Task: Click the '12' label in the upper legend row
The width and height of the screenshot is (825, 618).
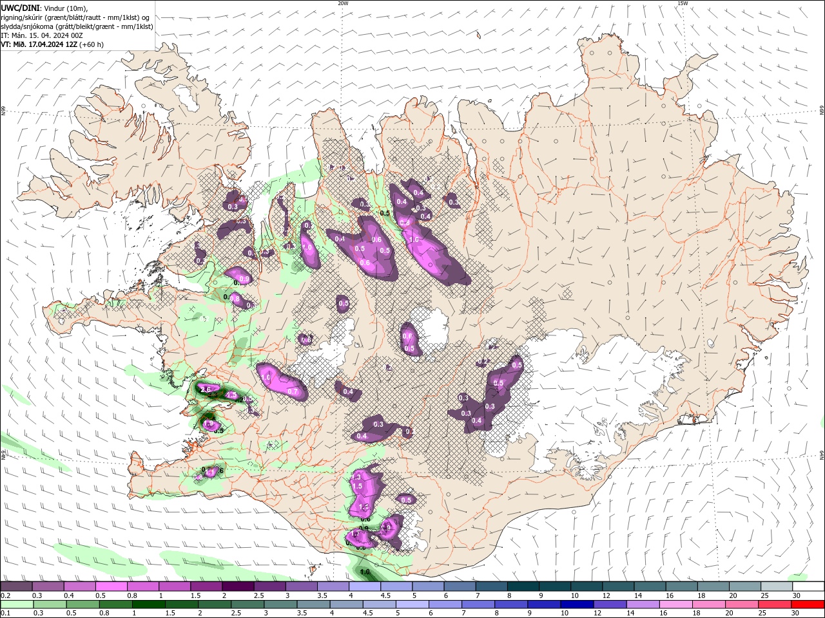Action: [607, 595]
